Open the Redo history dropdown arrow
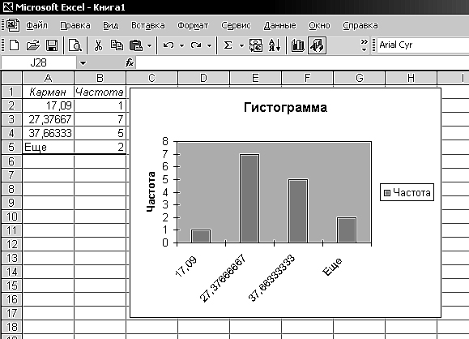Image resolution: width=469 pixels, height=339 pixels. (209, 45)
